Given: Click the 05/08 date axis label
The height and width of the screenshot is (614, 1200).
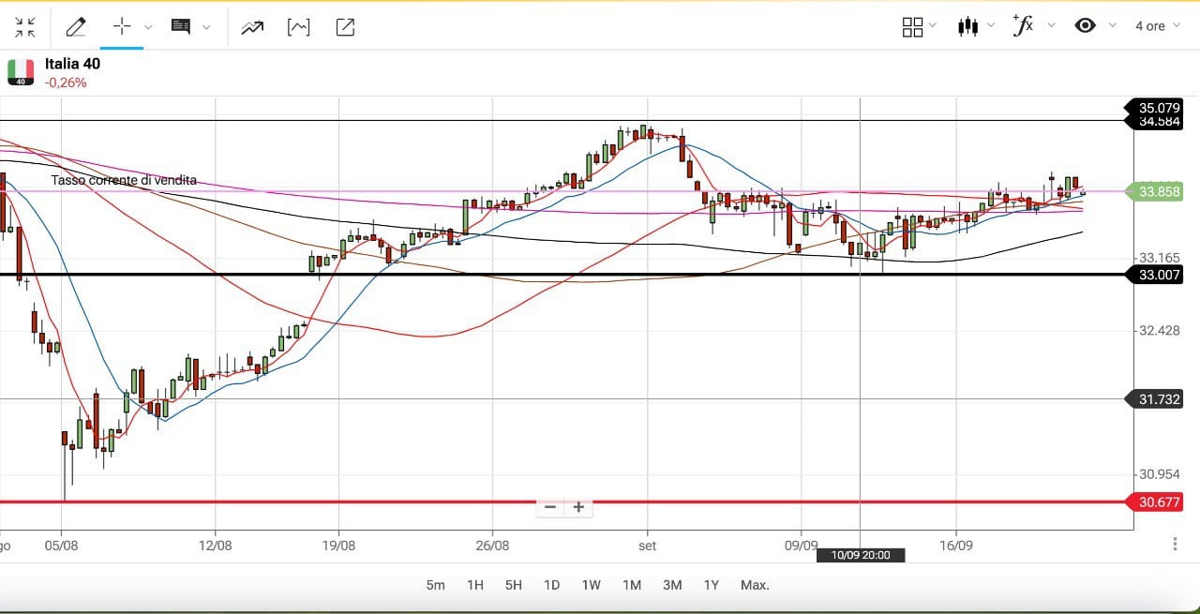Looking at the screenshot, I should (61, 544).
